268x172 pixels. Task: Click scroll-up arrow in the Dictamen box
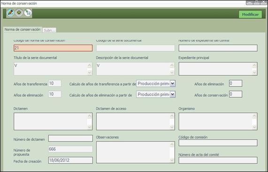click(90, 116)
